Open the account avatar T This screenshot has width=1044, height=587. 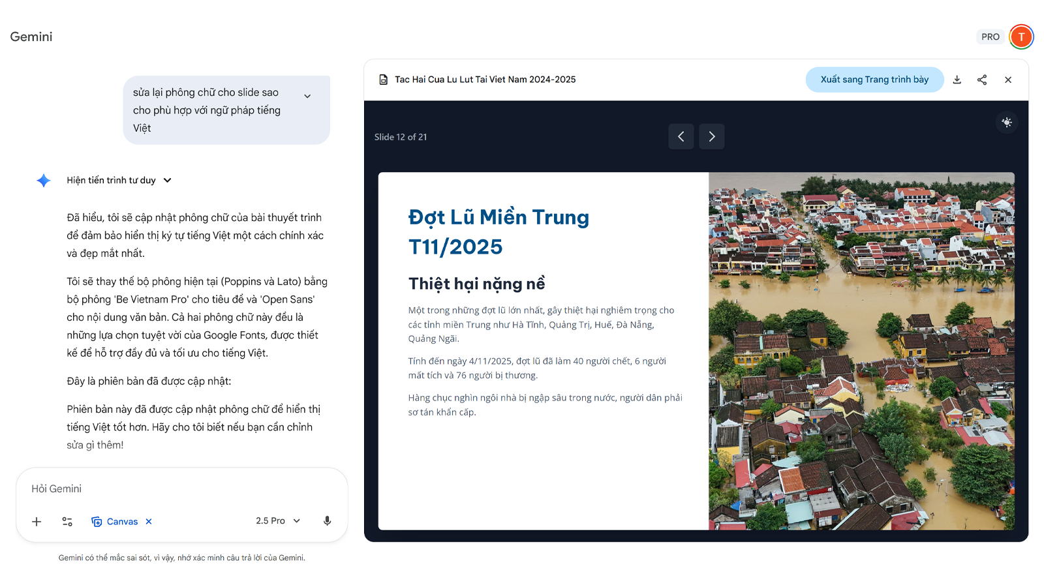pyautogui.click(x=1021, y=37)
